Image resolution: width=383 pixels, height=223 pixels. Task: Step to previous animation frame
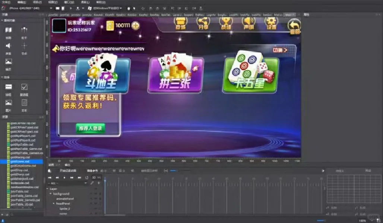click(57, 177)
